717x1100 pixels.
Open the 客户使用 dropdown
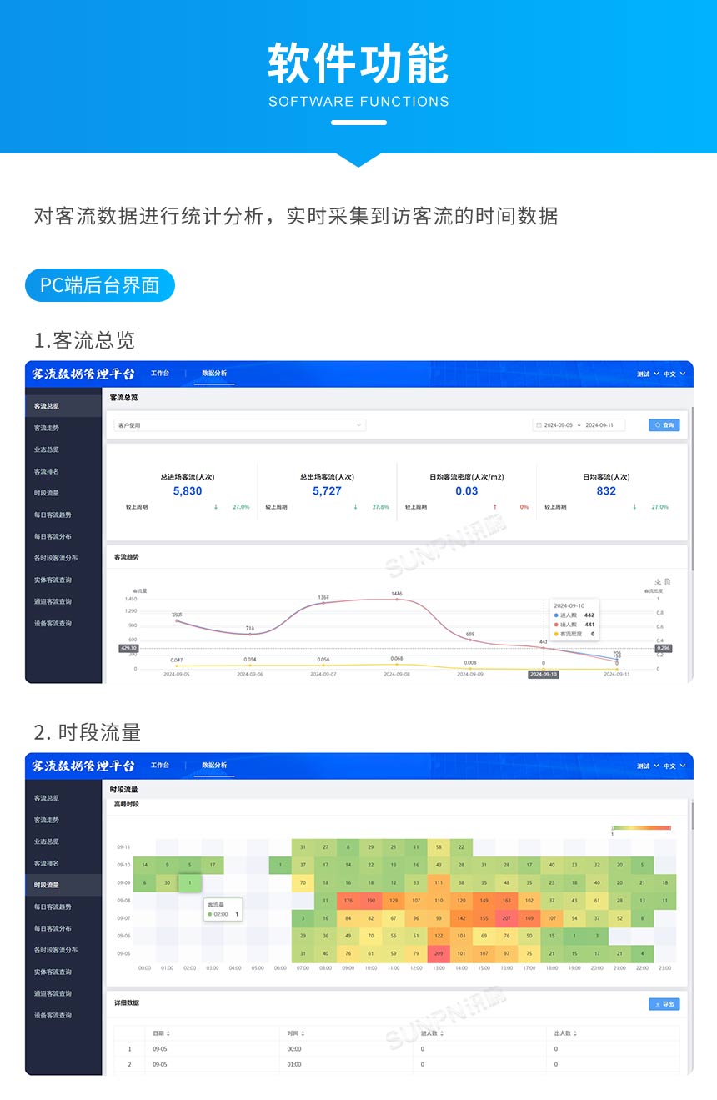click(x=238, y=425)
